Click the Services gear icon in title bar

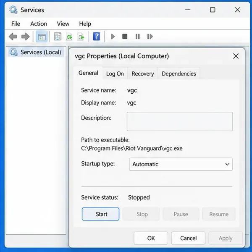[x=13, y=10]
